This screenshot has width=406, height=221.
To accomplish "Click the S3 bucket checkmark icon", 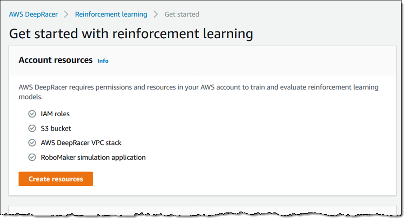I will coord(32,128).
